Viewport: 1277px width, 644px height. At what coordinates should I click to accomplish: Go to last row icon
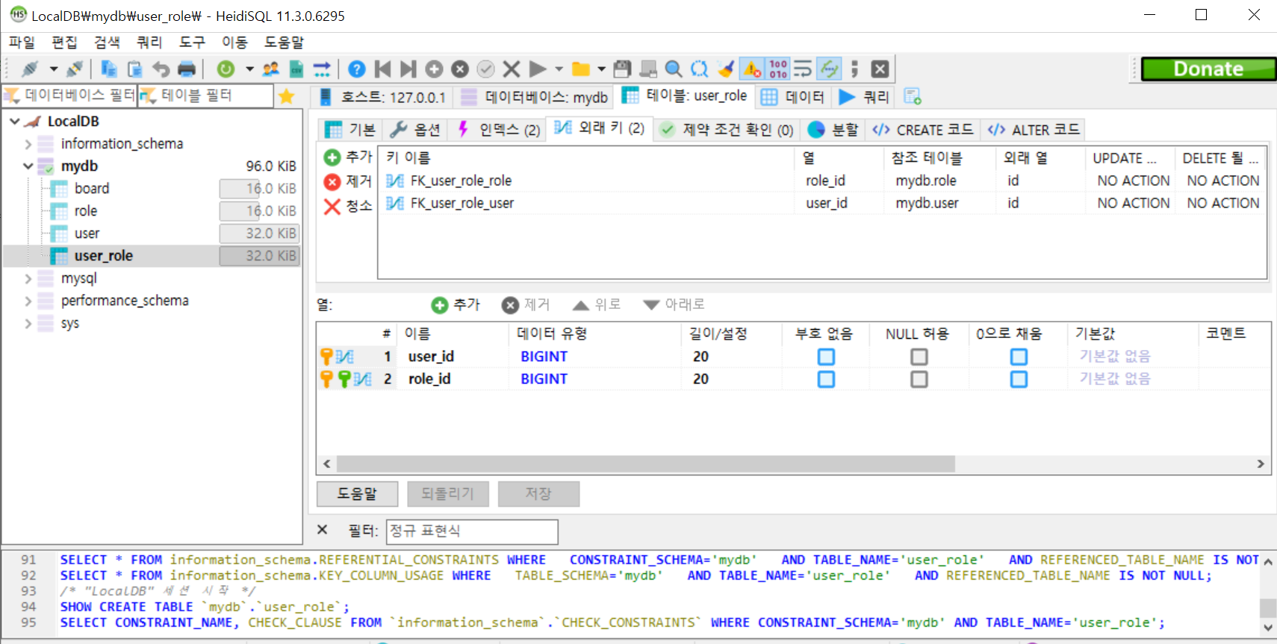click(408, 69)
